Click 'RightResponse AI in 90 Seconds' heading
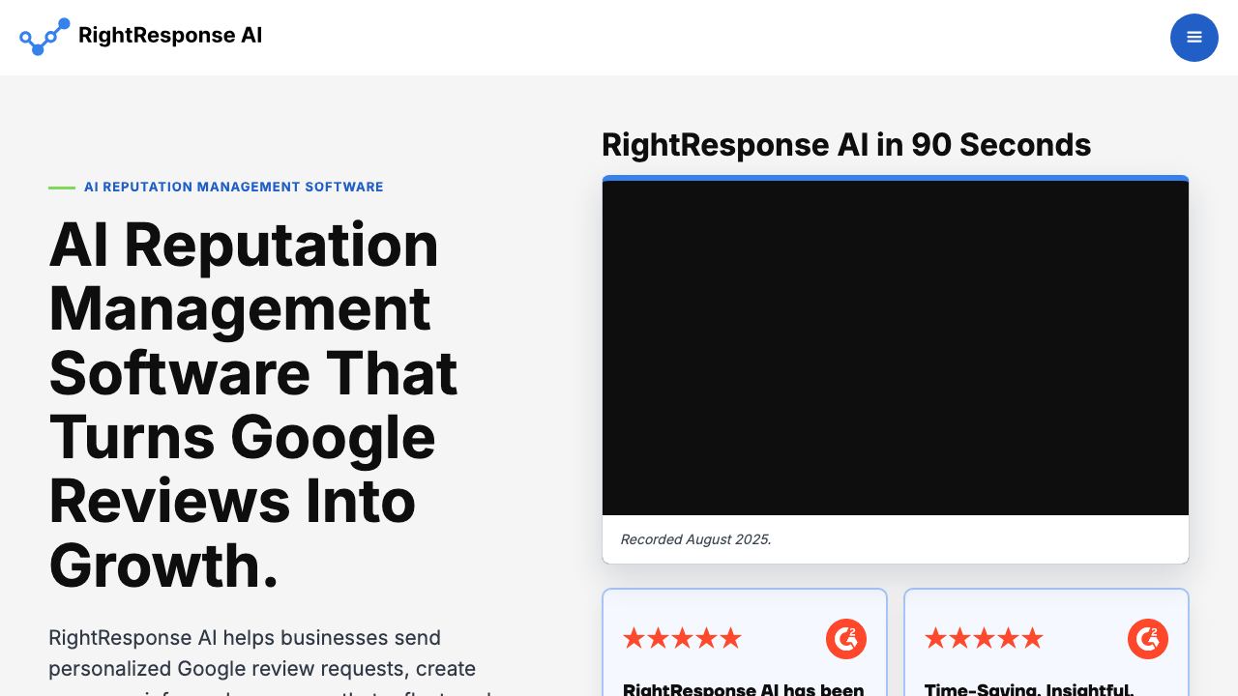This screenshot has width=1238, height=696. point(846,144)
